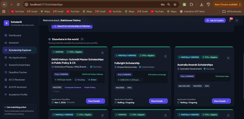Click the VERIFIED badge on DAAD card

click(58, 52)
